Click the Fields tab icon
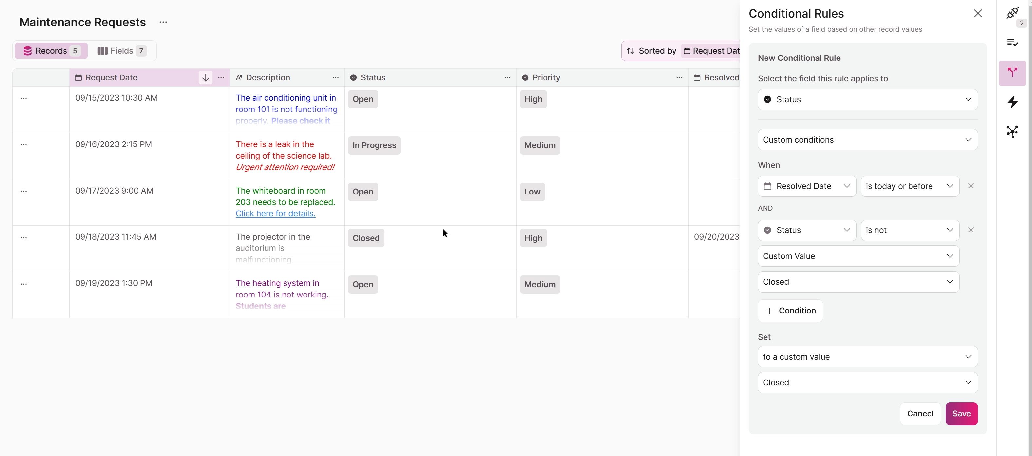This screenshot has width=1032, height=456. coord(102,51)
